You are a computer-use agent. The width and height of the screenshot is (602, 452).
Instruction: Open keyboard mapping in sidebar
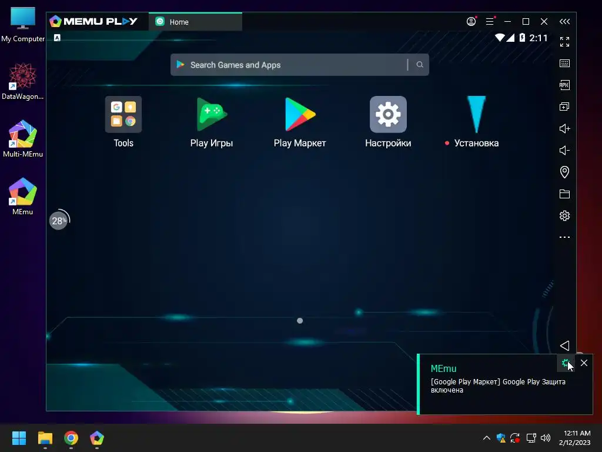[x=564, y=64]
